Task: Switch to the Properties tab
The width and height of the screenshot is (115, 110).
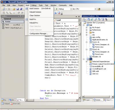Action: coord(87,100)
